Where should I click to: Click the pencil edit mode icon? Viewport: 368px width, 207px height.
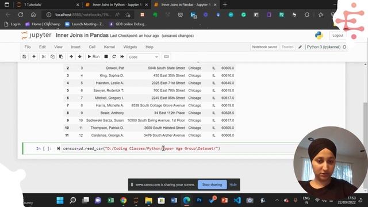click(300, 47)
